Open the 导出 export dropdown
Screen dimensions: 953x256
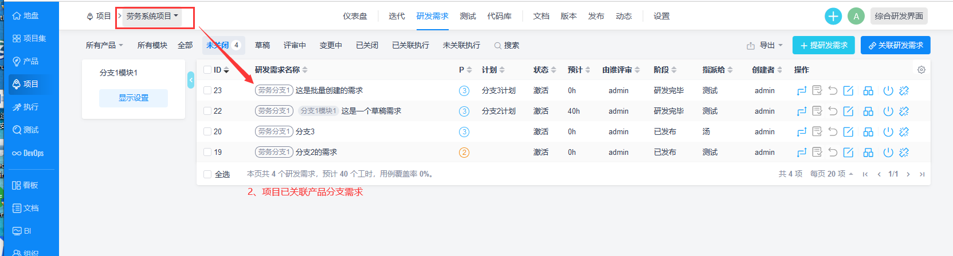pos(765,45)
